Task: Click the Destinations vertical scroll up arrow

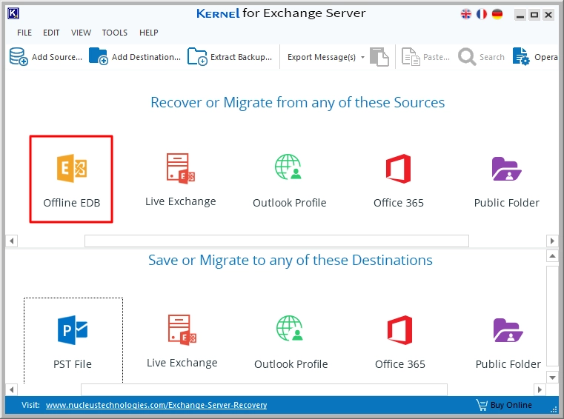Action: point(552,256)
